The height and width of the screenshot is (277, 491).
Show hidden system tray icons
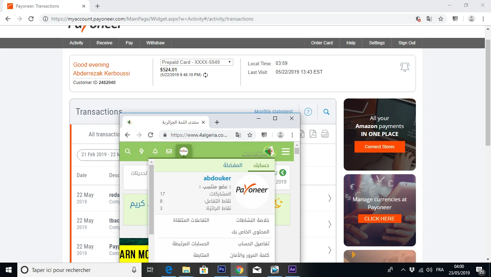tap(403, 269)
